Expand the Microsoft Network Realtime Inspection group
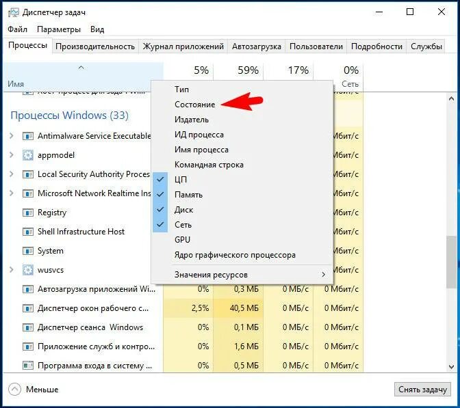This screenshot has width=460, height=408. 12,193
